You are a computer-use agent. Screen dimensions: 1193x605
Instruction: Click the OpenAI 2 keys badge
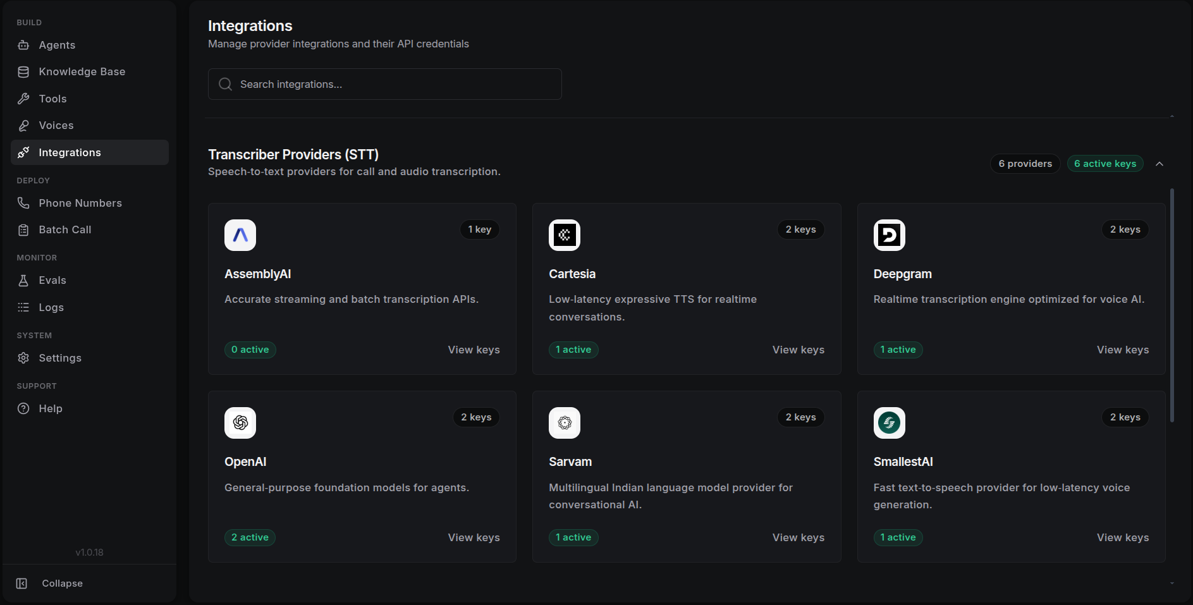pyautogui.click(x=476, y=417)
